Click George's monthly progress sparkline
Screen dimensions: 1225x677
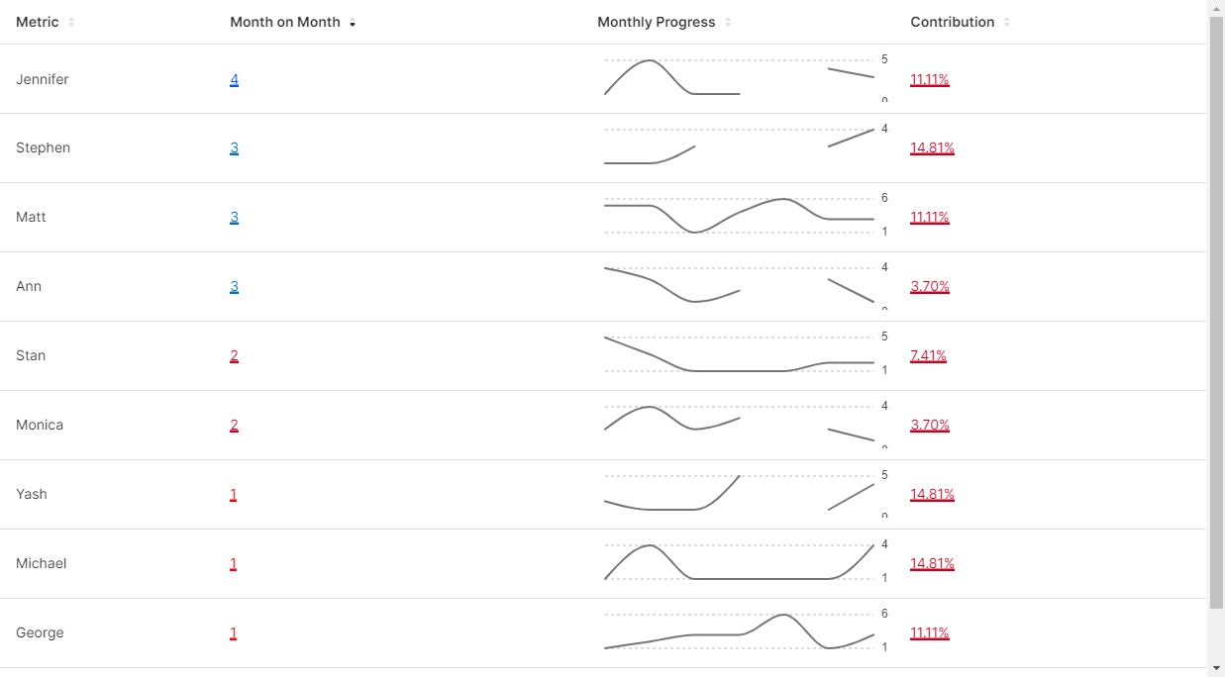pos(739,631)
